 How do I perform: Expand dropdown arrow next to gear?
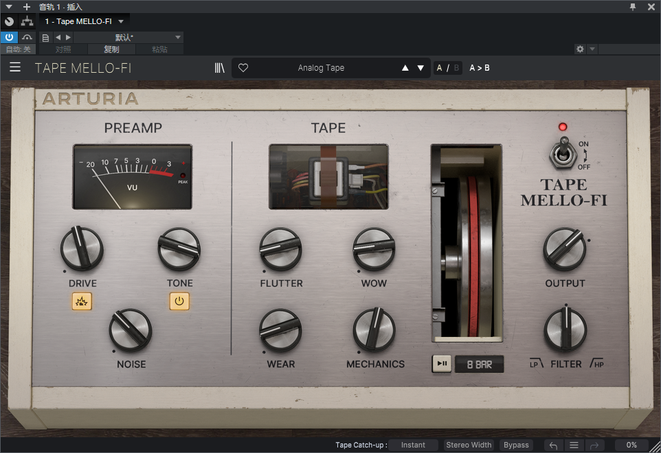[x=592, y=49]
